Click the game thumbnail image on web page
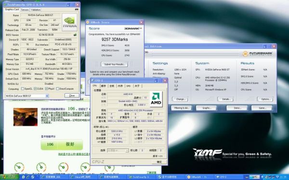The image size is (289, 180). [26, 117]
